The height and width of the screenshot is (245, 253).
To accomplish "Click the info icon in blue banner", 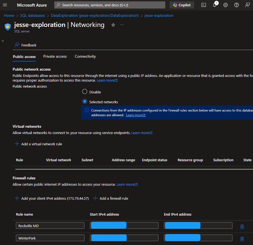I will click(87, 110).
